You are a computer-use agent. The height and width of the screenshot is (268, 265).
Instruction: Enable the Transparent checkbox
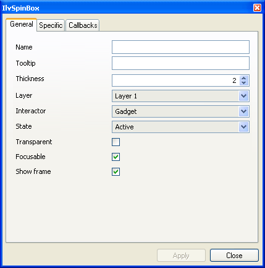pyautogui.click(x=116, y=142)
